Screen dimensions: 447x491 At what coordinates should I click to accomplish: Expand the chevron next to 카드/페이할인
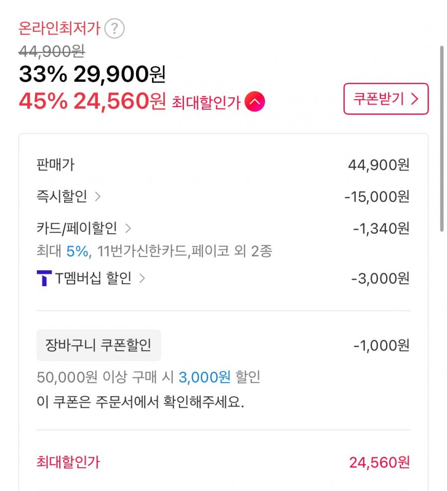click(128, 228)
